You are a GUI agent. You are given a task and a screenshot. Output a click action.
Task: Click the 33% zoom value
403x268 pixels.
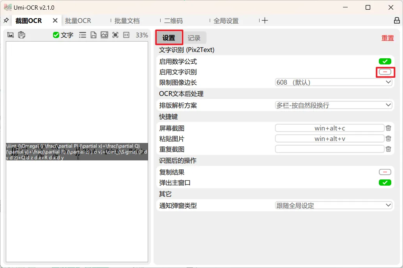click(141, 35)
